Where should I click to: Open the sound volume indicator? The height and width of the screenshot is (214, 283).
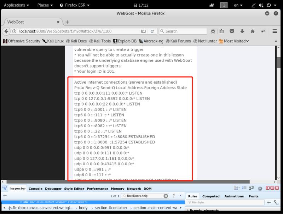(261, 5)
